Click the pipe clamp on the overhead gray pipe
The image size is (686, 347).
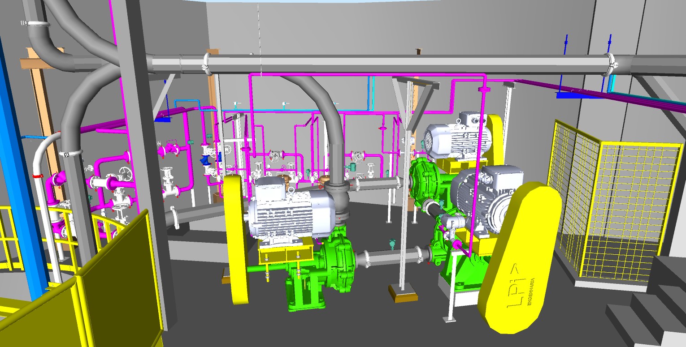coord(207,63)
